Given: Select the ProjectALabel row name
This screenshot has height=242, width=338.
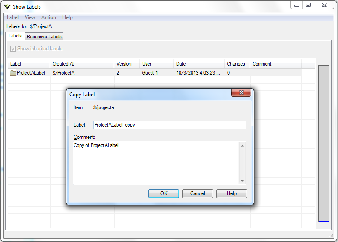Looking at the screenshot, I should (31, 73).
